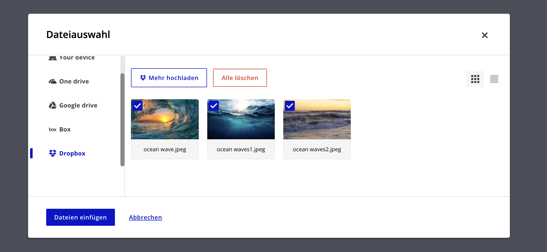Choose the Box source label

[65, 129]
